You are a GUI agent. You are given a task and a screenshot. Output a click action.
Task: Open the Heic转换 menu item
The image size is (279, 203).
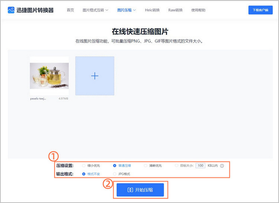[x=152, y=10]
